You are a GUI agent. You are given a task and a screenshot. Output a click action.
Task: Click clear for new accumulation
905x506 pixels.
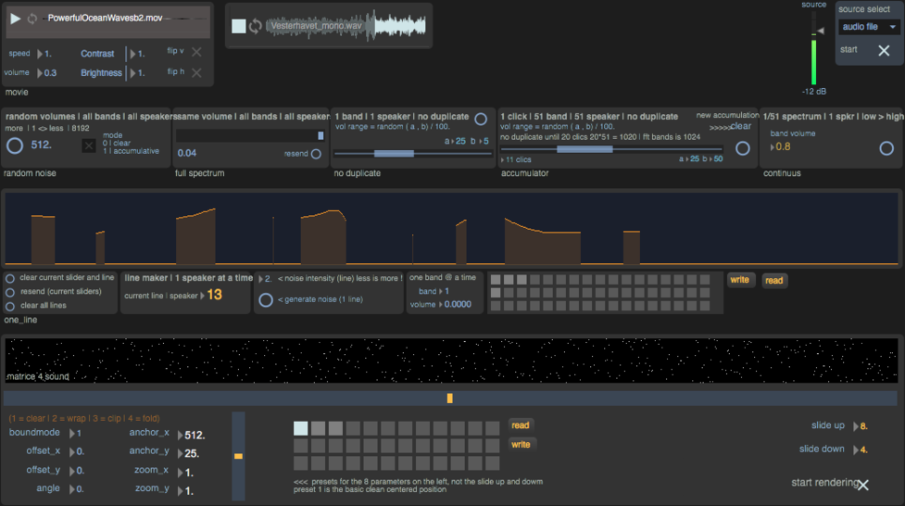point(740,126)
